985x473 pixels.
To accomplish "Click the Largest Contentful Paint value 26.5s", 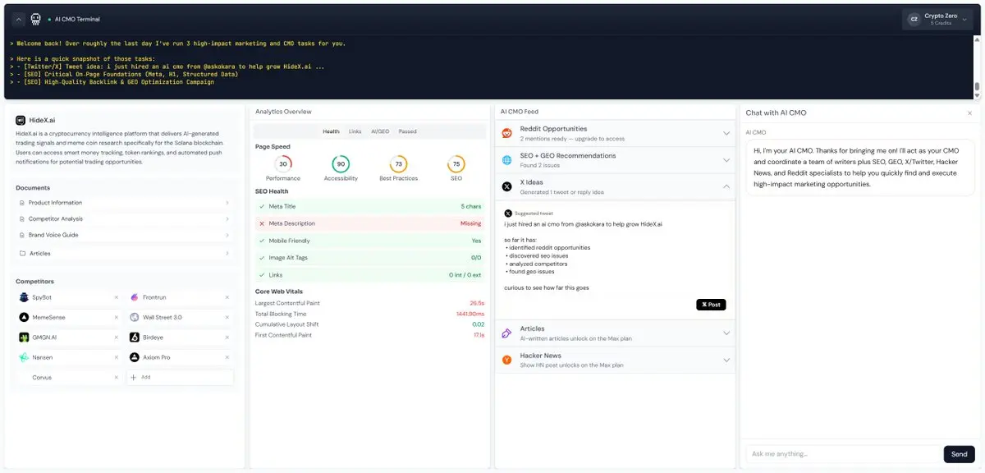I will coord(477,303).
